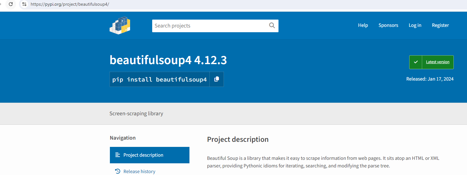Click the pip install beautifulsoup4 command text
Screen dimensions: 467x175
coord(160,79)
